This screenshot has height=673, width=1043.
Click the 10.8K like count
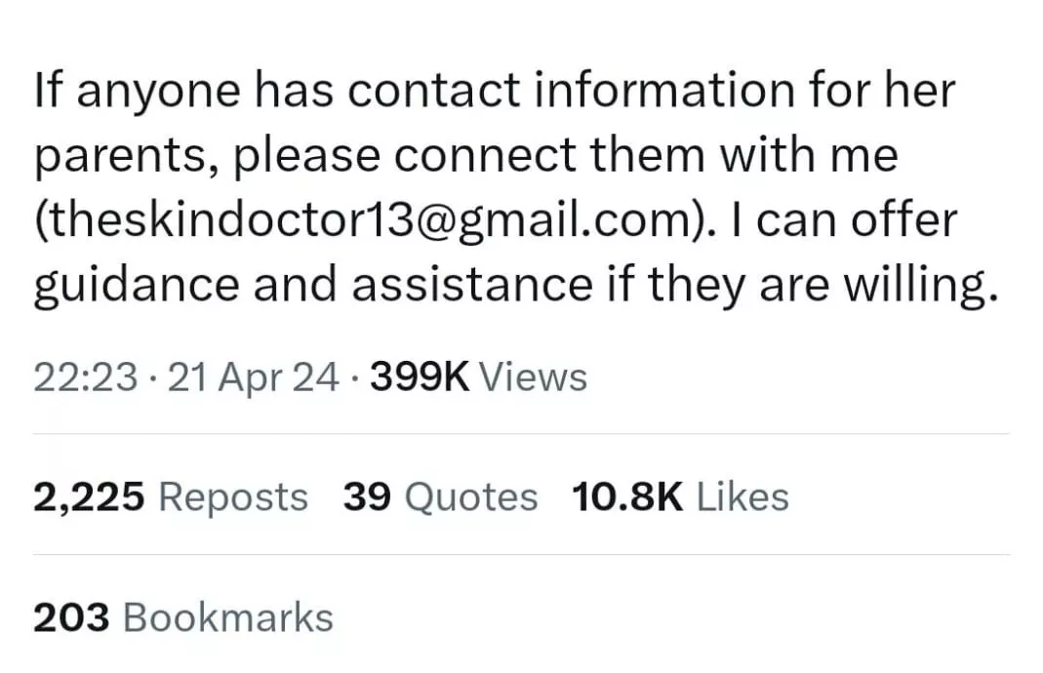click(x=627, y=497)
